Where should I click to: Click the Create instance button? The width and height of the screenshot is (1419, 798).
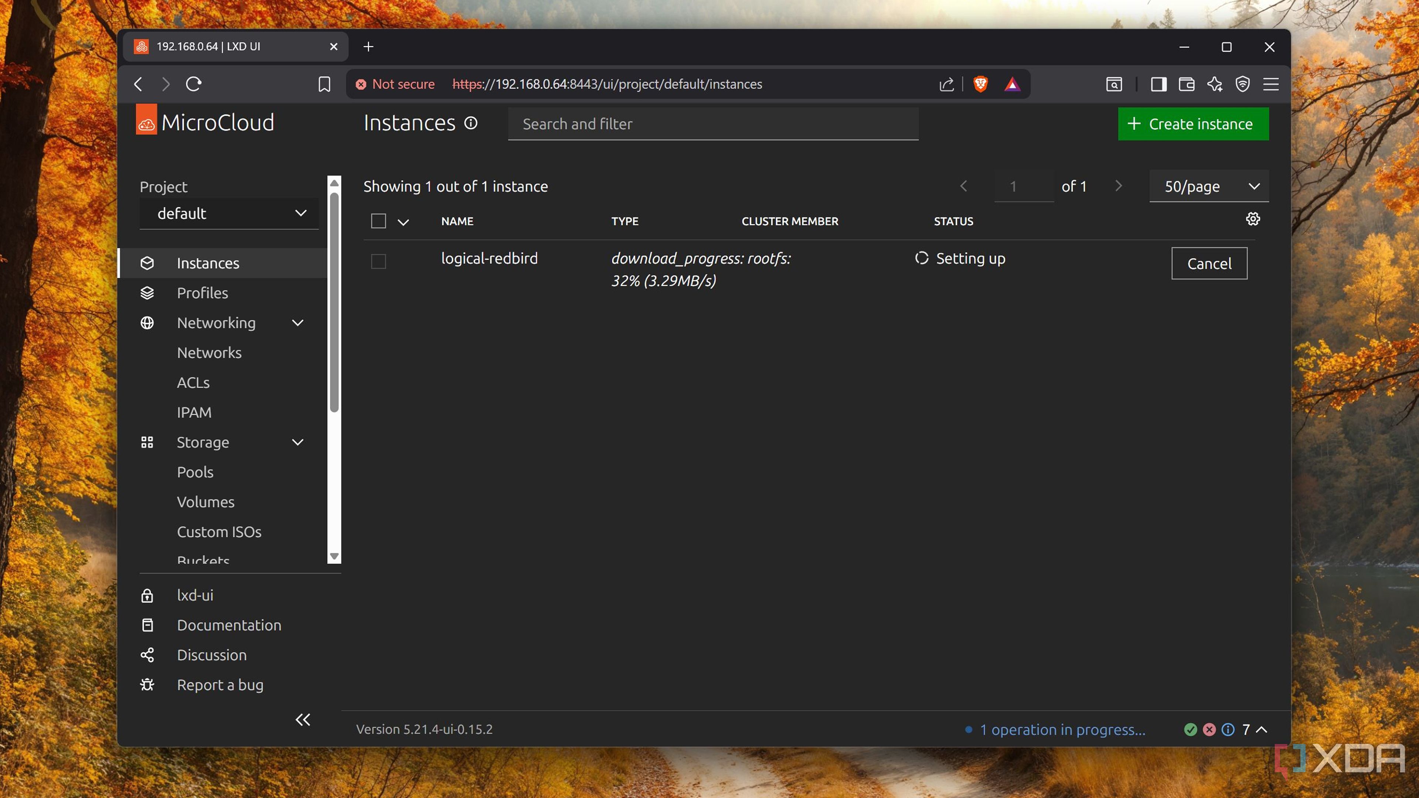1193,124
